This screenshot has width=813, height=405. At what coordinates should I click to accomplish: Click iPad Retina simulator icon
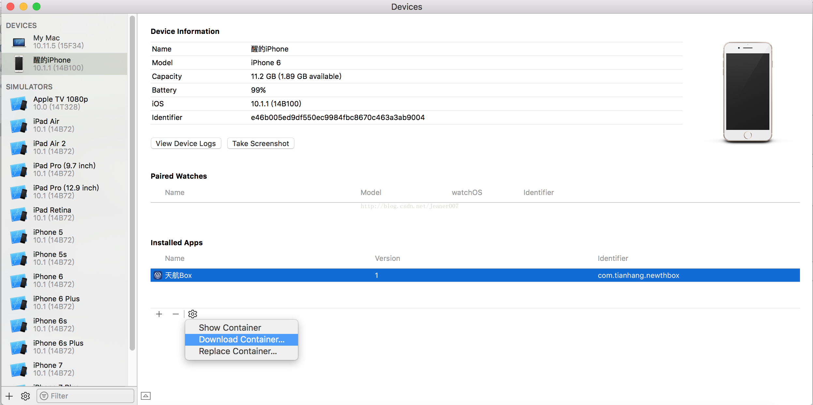point(19,214)
